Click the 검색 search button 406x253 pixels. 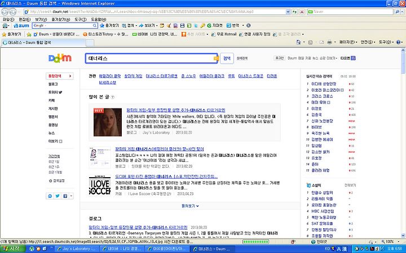pyautogui.click(x=227, y=58)
